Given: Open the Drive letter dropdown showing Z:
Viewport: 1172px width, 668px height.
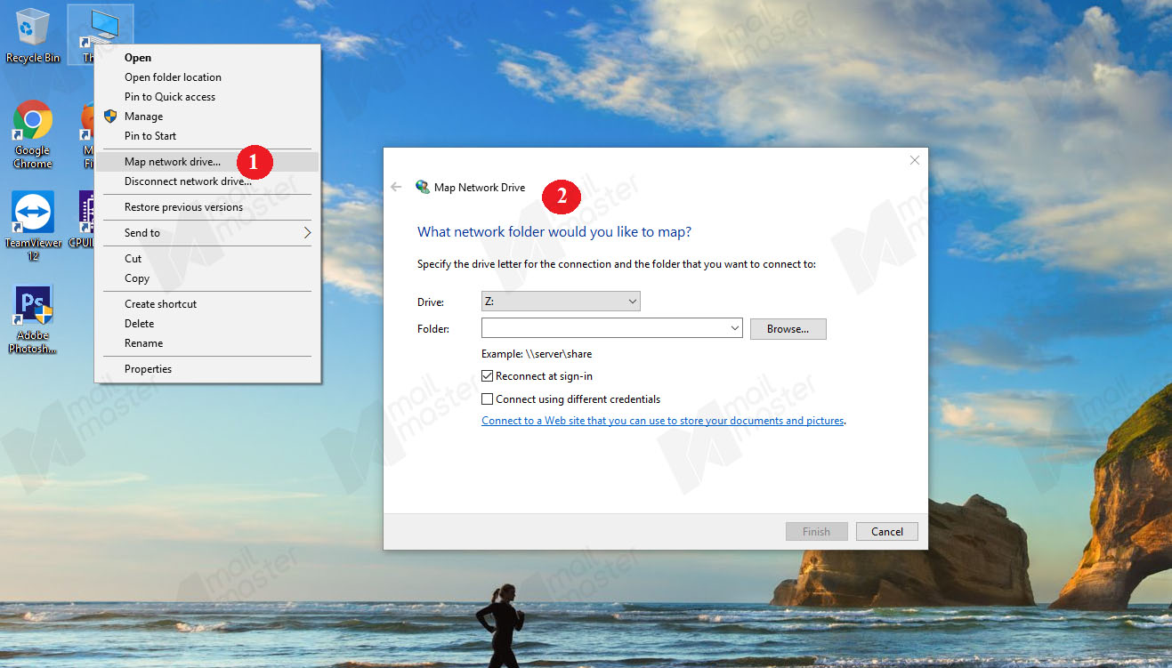Looking at the screenshot, I should click(561, 302).
